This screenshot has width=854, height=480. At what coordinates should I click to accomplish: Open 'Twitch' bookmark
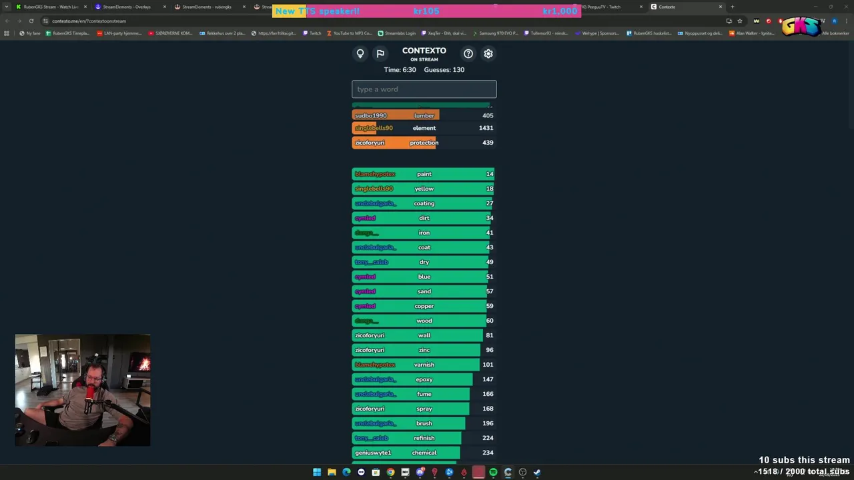point(312,33)
